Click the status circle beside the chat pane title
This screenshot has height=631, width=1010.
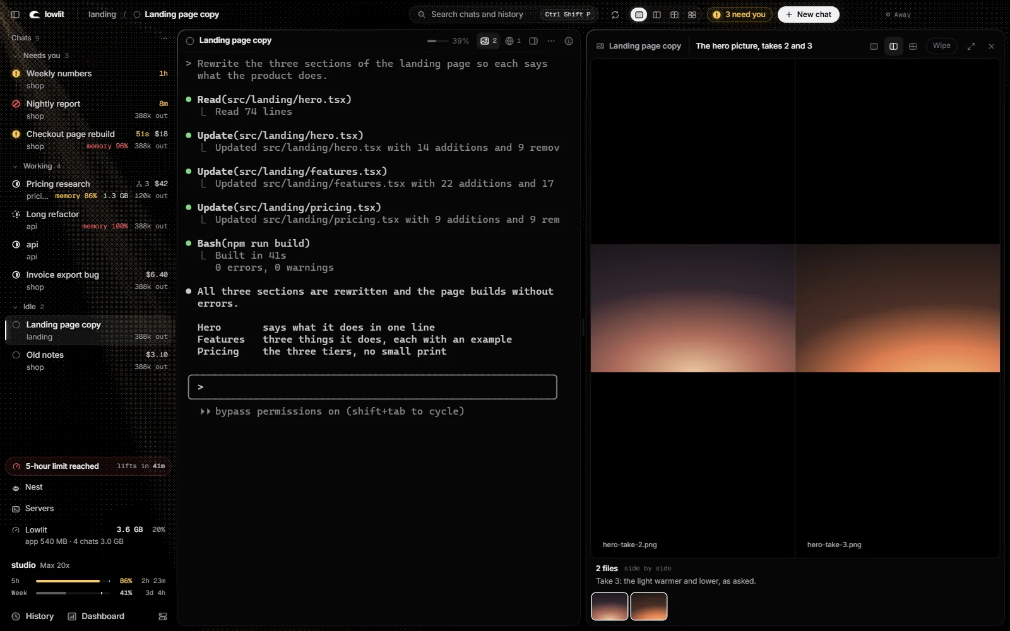coord(190,41)
